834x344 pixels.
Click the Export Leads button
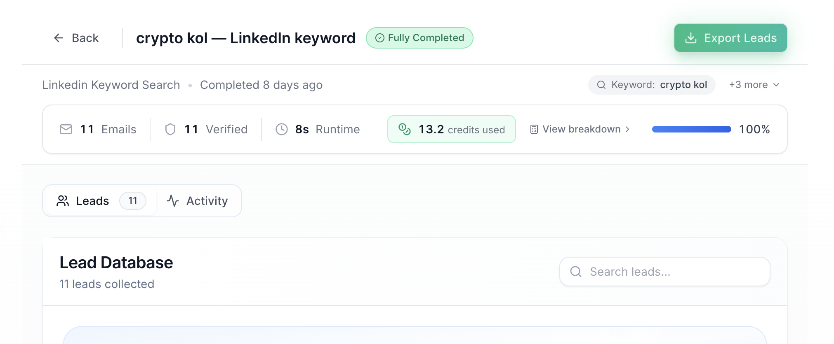[730, 37]
